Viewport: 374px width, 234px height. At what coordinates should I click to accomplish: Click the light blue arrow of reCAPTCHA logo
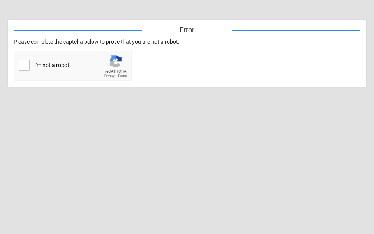point(113,58)
